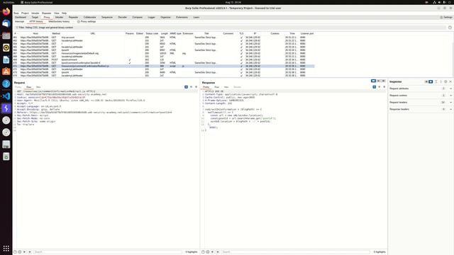Screen dimensions: 454x255
Task: Switch to the Decoder tab
Action: click(123, 17)
